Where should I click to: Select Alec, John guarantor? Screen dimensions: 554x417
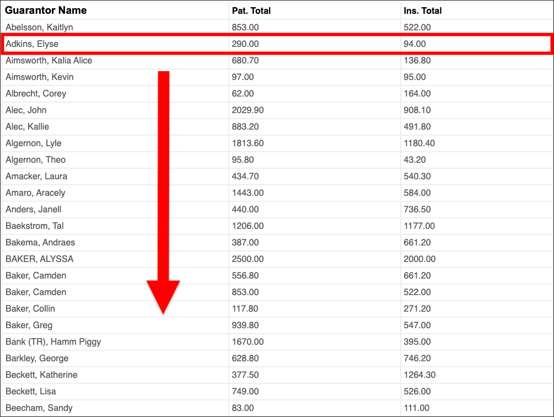26,110
